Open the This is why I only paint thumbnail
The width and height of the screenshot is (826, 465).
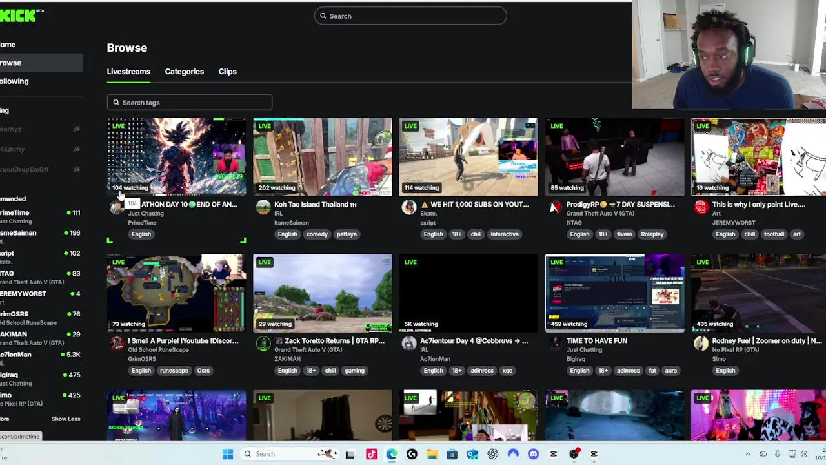point(758,156)
